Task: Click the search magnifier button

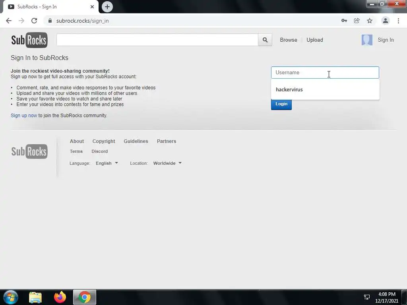Action: click(x=265, y=40)
